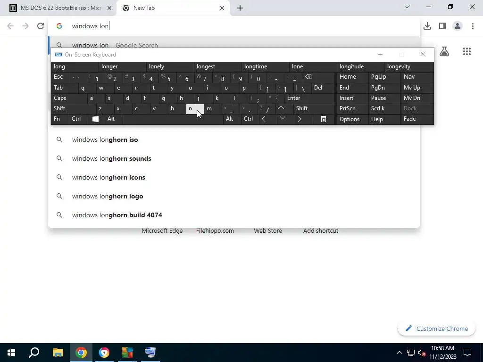
Task: Open Chrome three-dot menu
Action: click(x=473, y=26)
